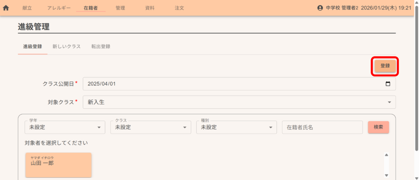Click the 在籍者氏名 input field
Viewport: 419px width, 180px height.
pos(322,127)
